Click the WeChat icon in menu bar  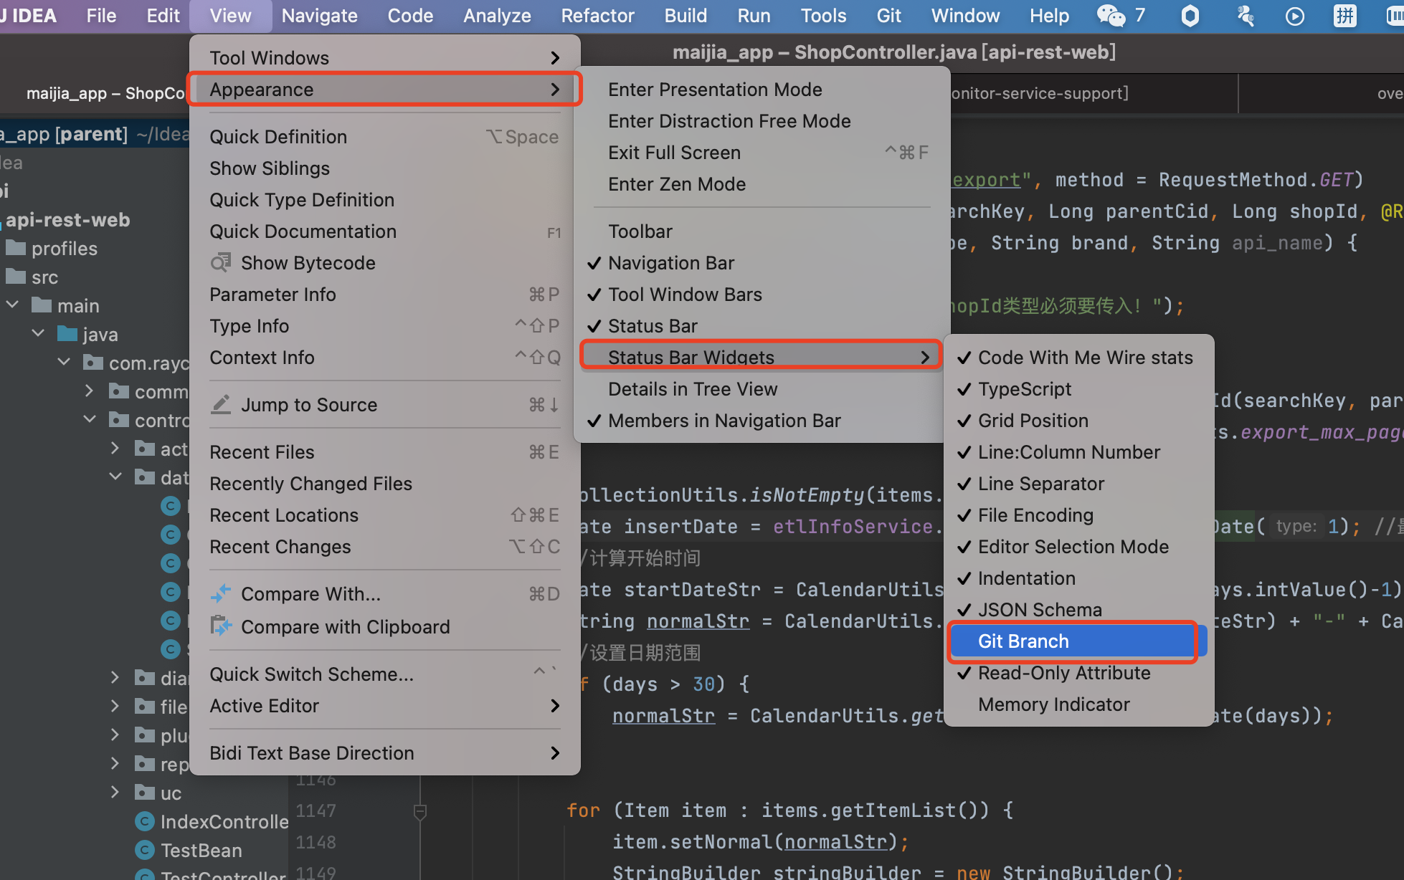[x=1111, y=15]
